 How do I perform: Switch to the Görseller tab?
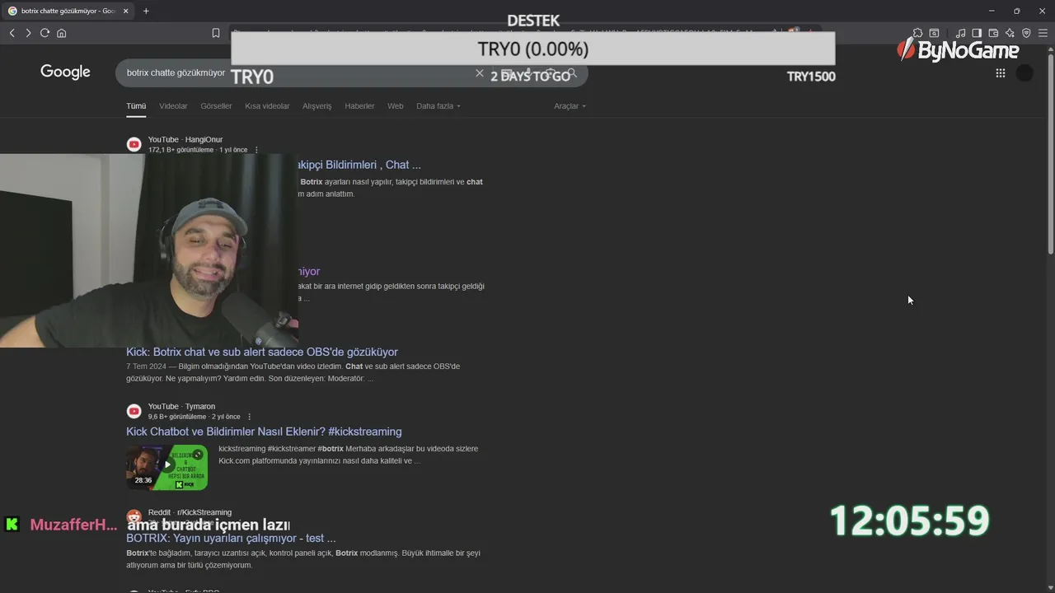click(x=216, y=105)
